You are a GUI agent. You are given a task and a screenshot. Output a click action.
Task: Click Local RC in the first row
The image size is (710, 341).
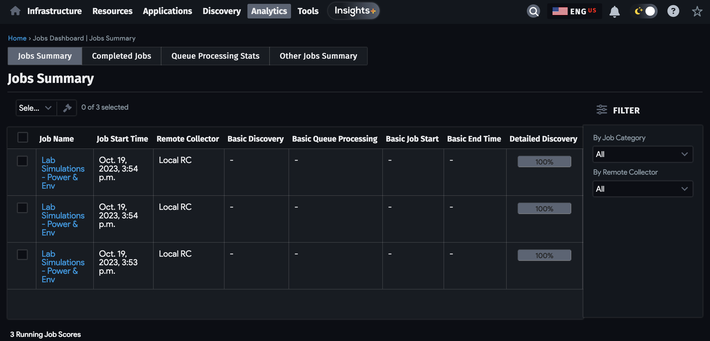175,160
